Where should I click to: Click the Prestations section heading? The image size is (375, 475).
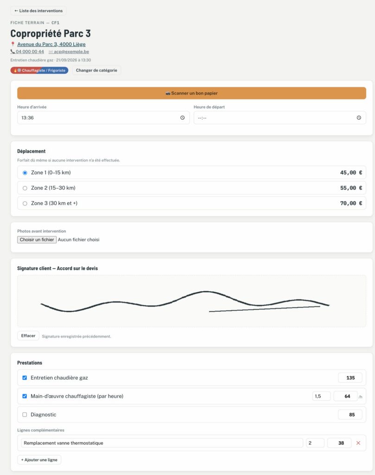30,363
